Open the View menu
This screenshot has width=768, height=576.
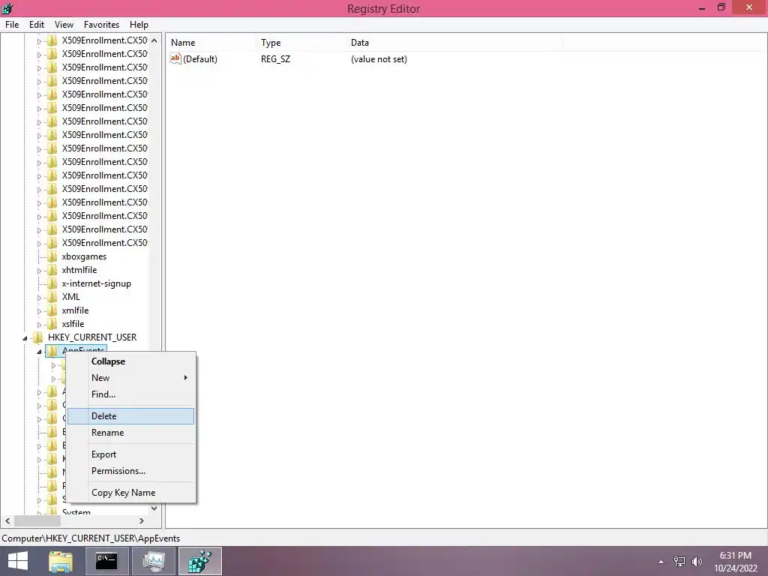click(x=64, y=25)
